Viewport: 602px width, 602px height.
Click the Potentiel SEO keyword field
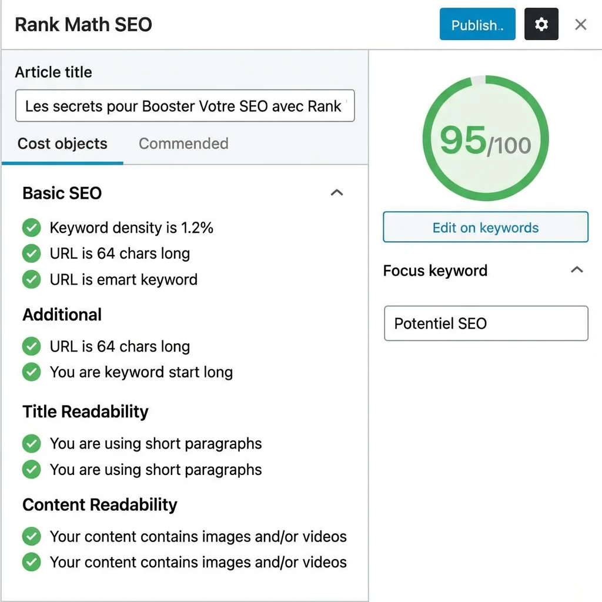pos(486,323)
